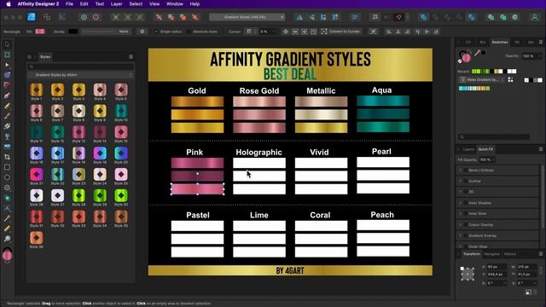Toggle the red snapping magnet icon

pos(399,17)
